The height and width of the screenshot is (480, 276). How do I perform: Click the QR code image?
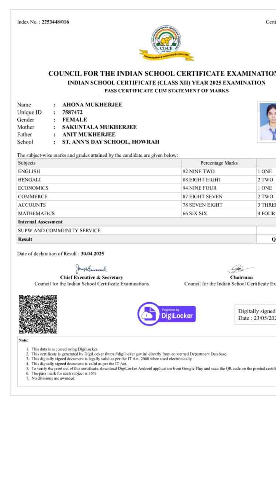click(x=38, y=314)
